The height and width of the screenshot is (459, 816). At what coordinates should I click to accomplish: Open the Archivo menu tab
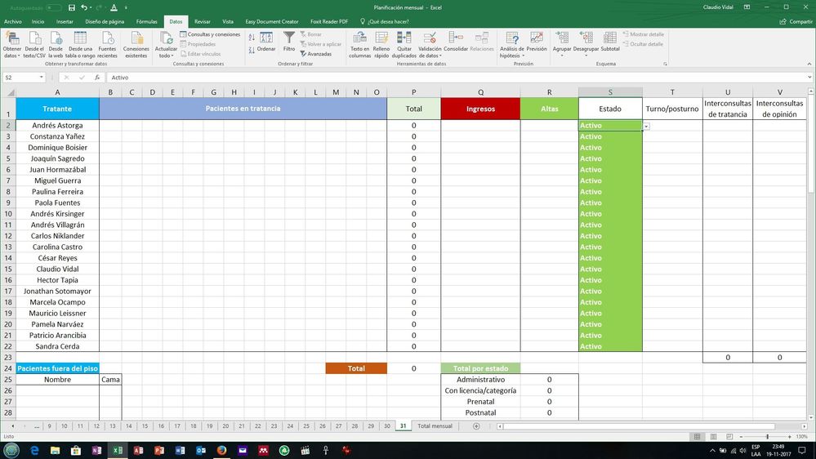[x=13, y=22]
